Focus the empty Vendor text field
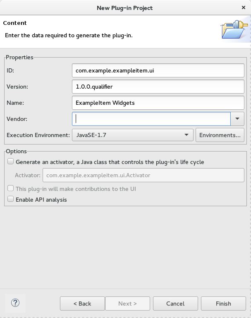Screen dimensions: 251x318 coord(151,119)
